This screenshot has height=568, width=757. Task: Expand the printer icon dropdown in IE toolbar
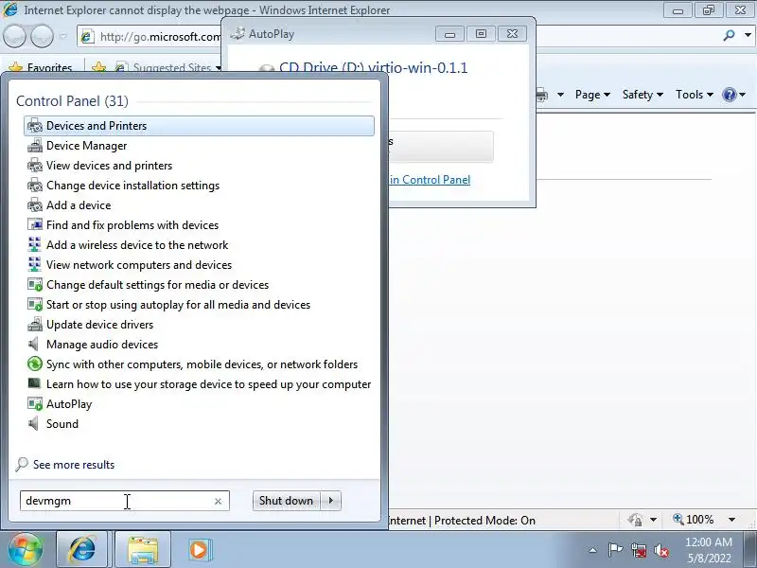(x=560, y=95)
